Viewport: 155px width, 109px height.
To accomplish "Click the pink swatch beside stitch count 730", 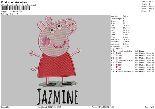I will pyautogui.click(x=117, y=56).
